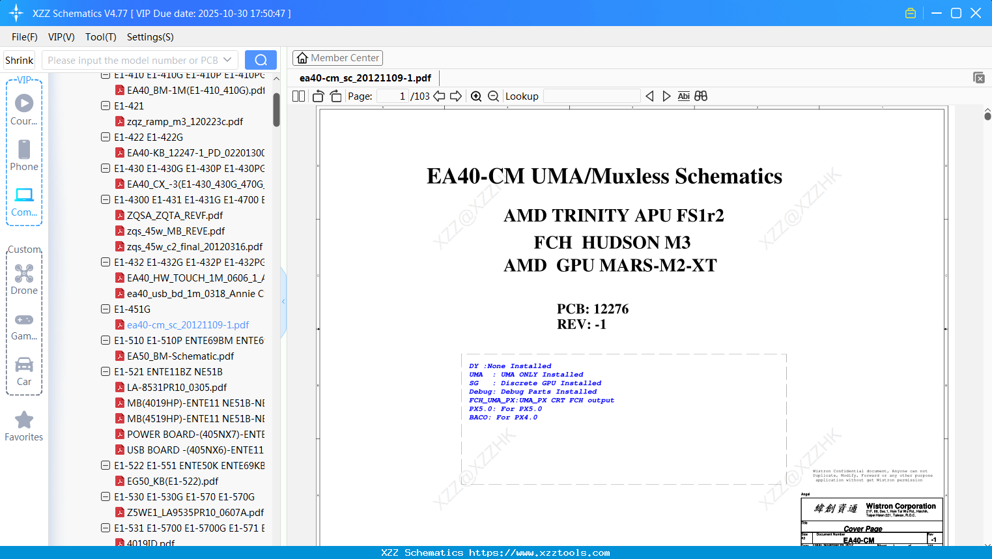Viewport: 992px width, 559px height.
Task: Collapse the E1-4300 E1-431 folder node
Action: pyautogui.click(x=106, y=199)
